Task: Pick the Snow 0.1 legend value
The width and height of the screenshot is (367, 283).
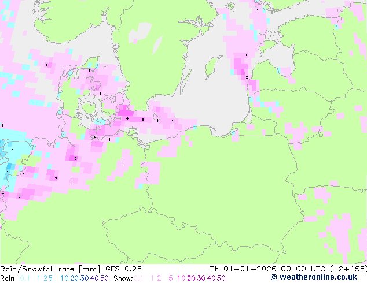Action: 138,278
